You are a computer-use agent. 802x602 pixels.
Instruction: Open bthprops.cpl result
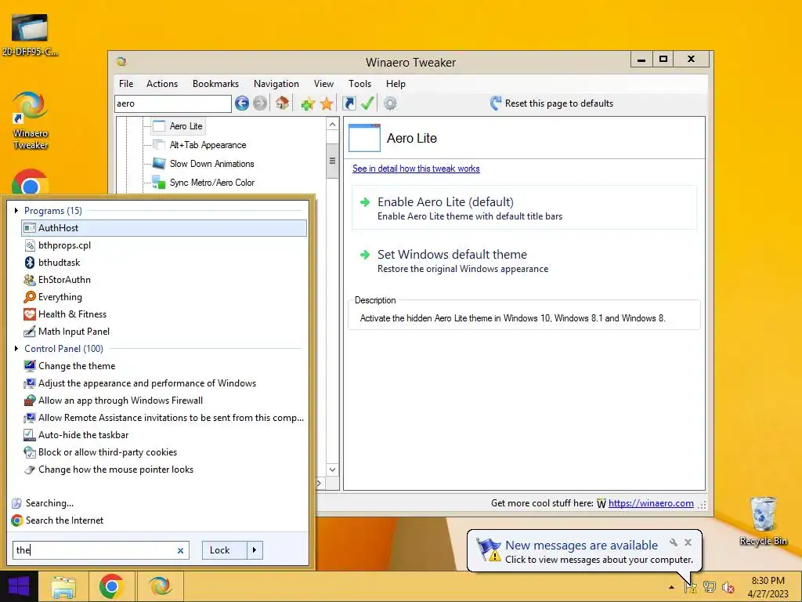pos(164,245)
